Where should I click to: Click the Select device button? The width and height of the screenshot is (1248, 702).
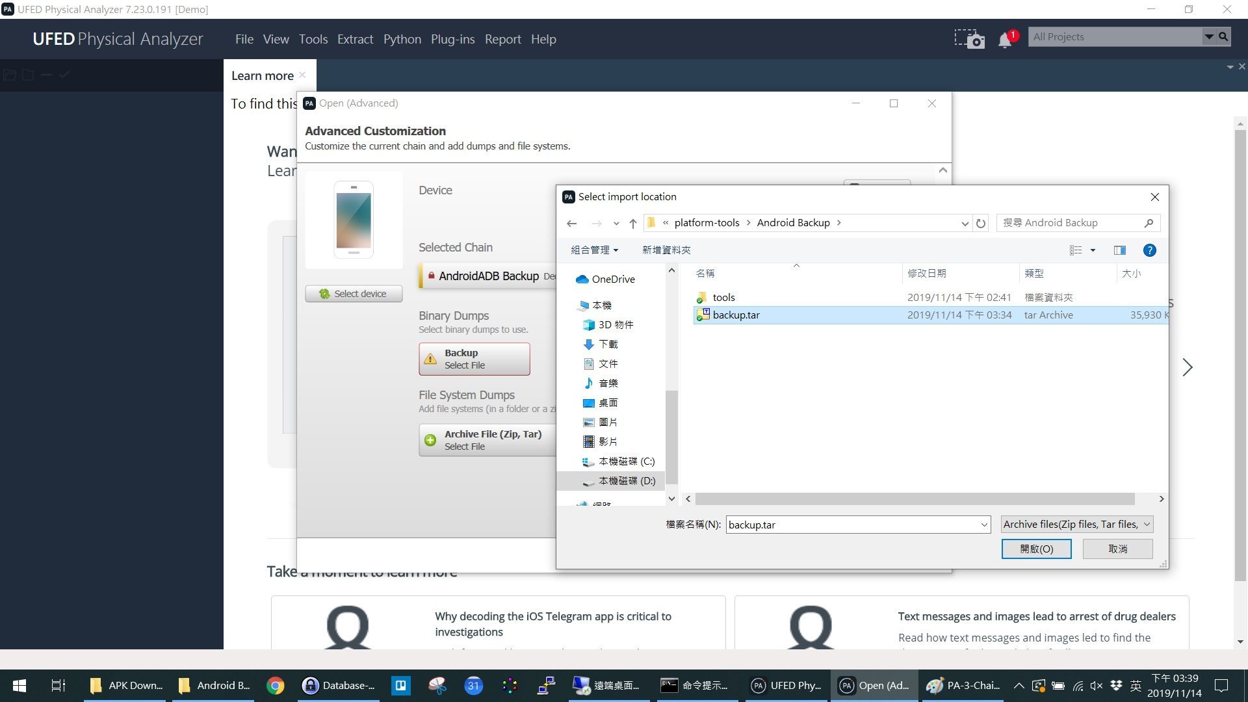pyautogui.click(x=354, y=294)
